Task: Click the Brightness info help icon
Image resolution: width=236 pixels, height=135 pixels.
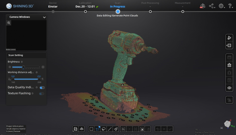Action: coord(22,62)
